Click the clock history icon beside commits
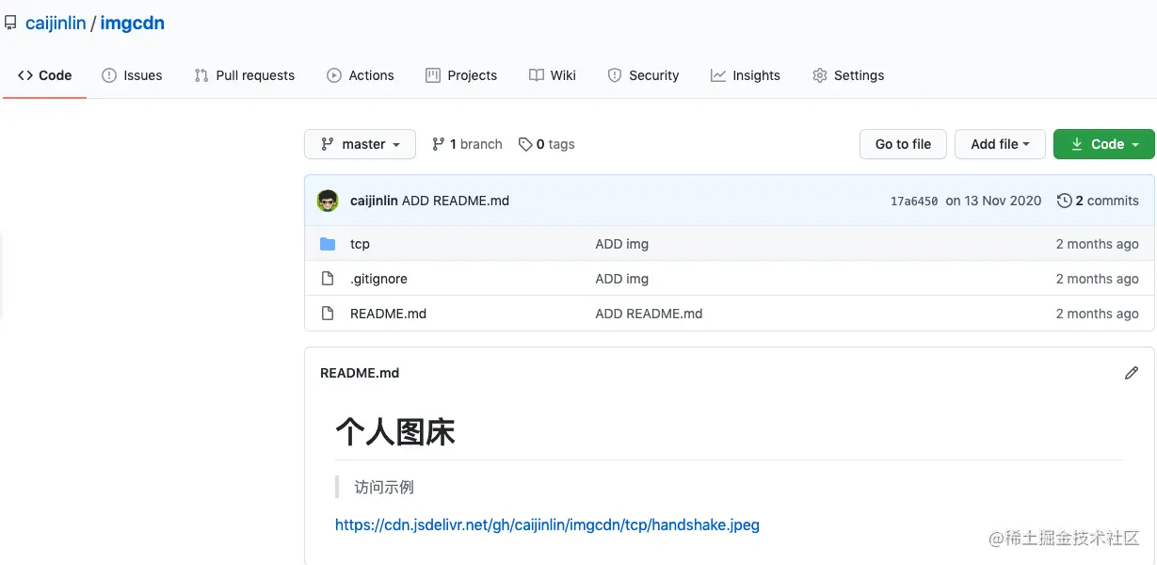 coord(1065,201)
